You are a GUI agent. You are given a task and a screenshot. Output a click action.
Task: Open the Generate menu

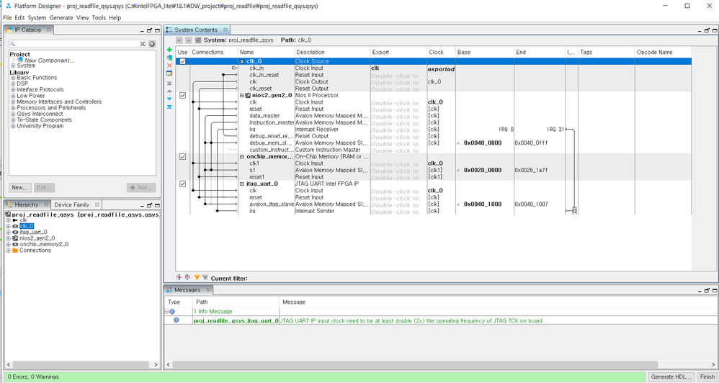pos(61,18)
